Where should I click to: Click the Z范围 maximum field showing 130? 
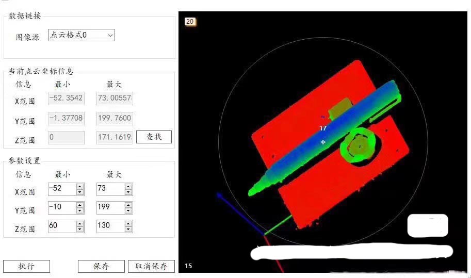(x=110, y=226)
